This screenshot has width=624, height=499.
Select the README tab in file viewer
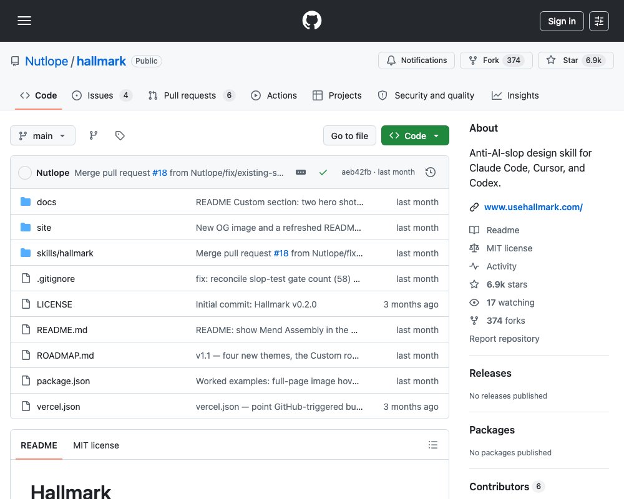pyautogui.click(x=39, y=445)
